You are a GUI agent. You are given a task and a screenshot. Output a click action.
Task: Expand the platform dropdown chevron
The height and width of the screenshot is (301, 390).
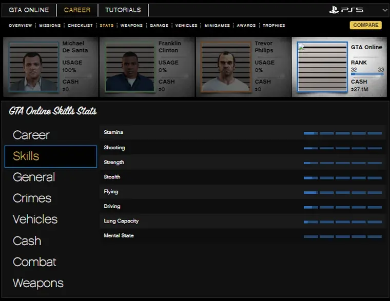[385, 10]
